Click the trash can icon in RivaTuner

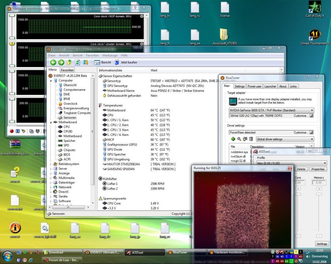[x=251, y=139]
